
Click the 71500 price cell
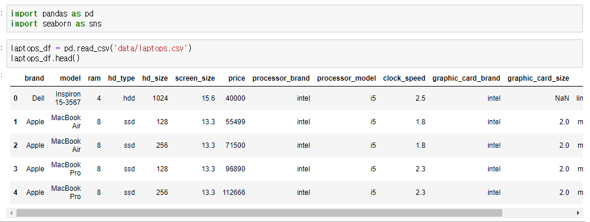[236, 145]
